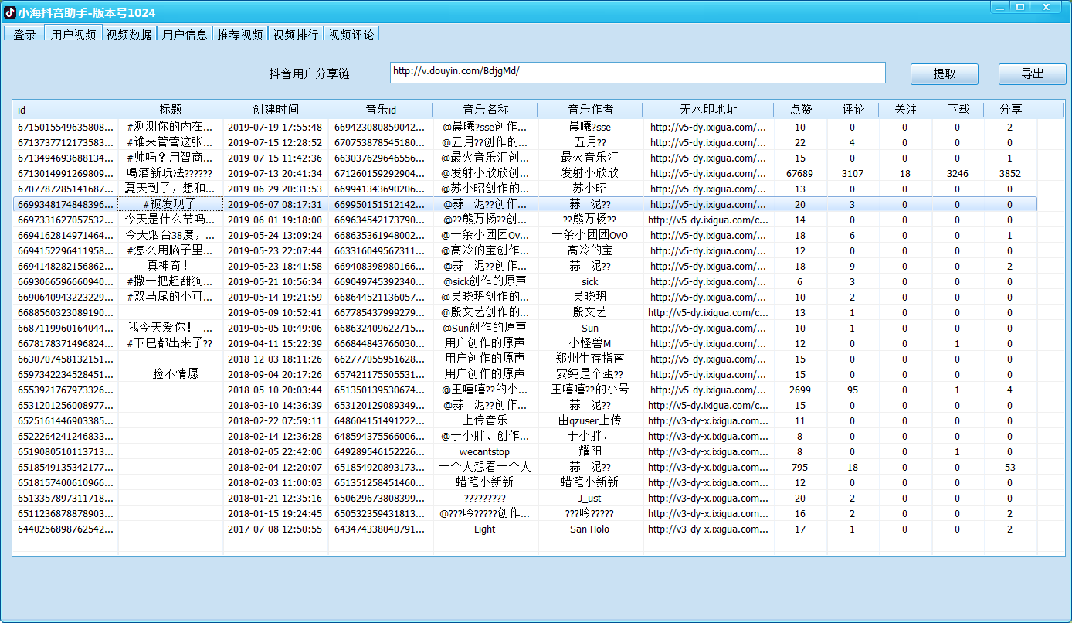Click the comments value 3107
Viewport: 1072px width, 623px height.
pos(853,173)
